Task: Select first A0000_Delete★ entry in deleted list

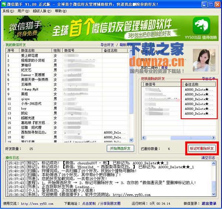Action: pyautogui.click(x=199, y=90)
